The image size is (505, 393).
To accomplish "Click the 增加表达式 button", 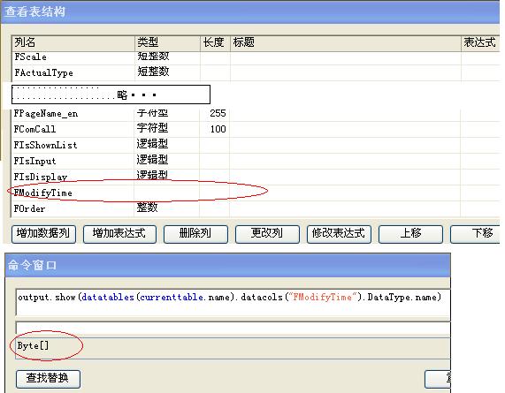I will click(x=119, y=234).
